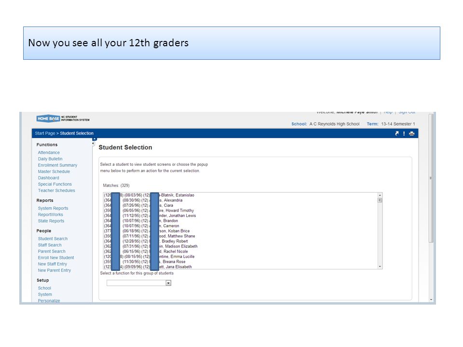Open Staff Search

point(50,245)
